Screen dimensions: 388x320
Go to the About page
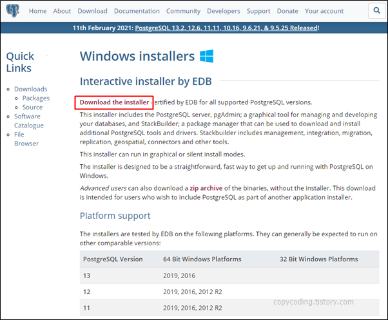pos(62,11)
